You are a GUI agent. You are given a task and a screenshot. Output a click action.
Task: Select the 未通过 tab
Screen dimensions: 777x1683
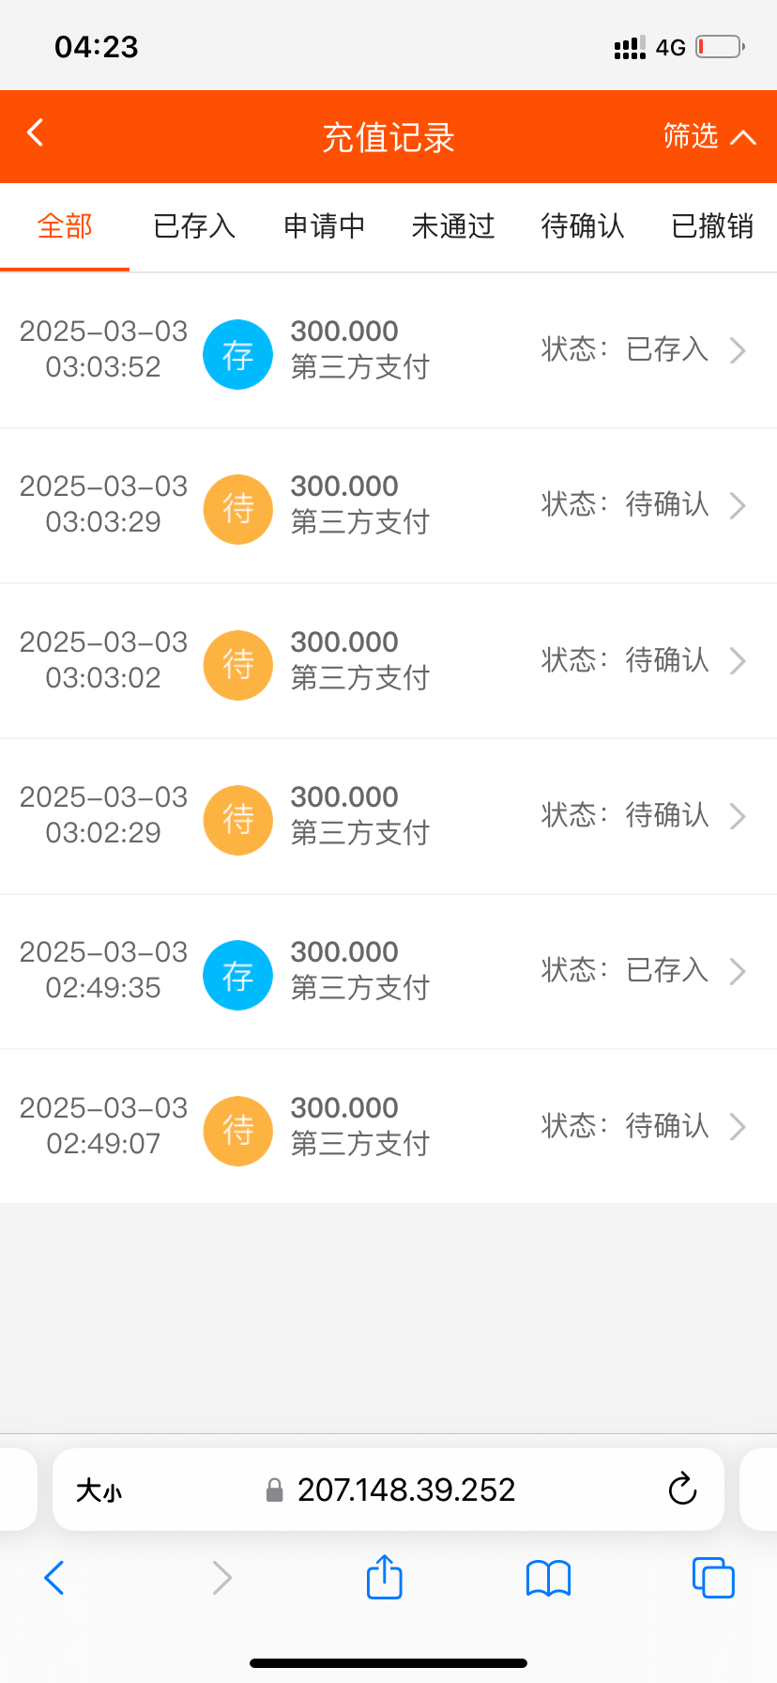(x=453, y=226)
